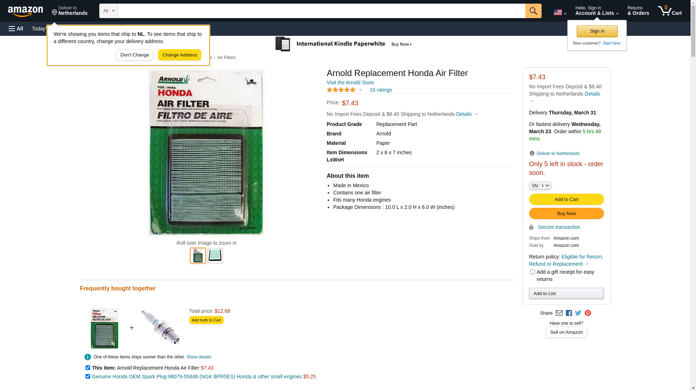
Task: Open the All search category dropdown
Action: [109, 11]
